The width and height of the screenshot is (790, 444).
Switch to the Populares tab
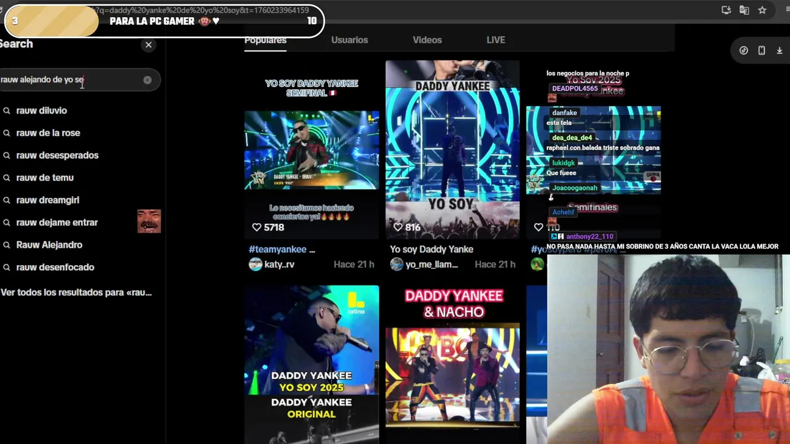tap(265, 40)
